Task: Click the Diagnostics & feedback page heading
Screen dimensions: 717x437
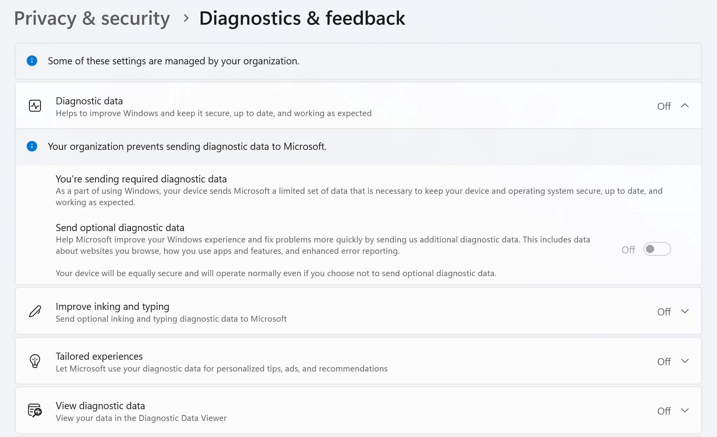Action: point(302,18)
